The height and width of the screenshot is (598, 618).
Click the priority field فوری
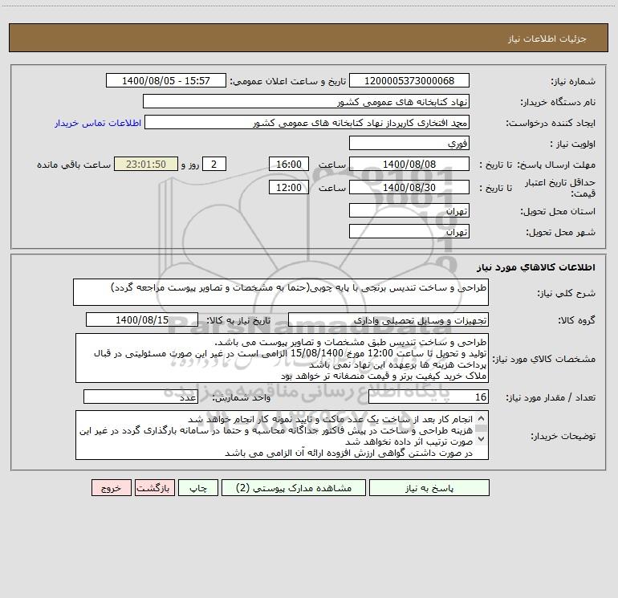point(409,143)
